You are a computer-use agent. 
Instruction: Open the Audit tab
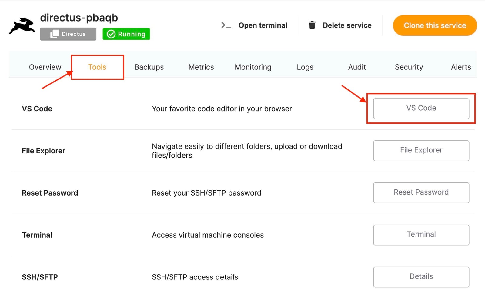(357, 67)
